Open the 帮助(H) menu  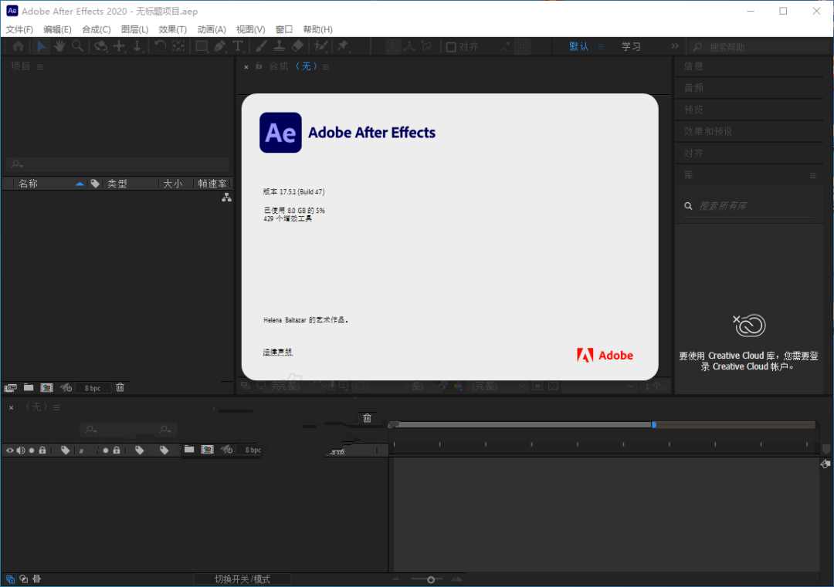[x=318, y=29]
